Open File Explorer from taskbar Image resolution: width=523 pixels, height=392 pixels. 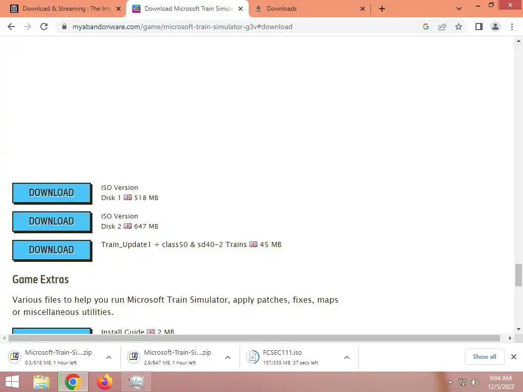pyautogui.click(x=41, y=382)
